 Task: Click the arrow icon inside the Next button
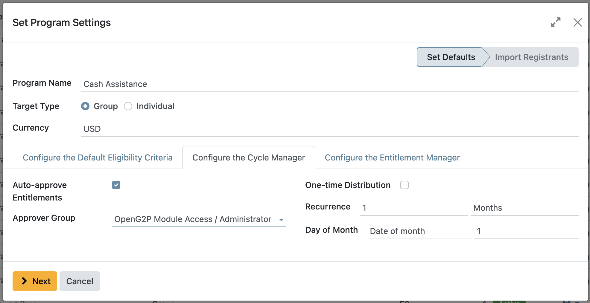pyautogui.click(x=24, y=281)
